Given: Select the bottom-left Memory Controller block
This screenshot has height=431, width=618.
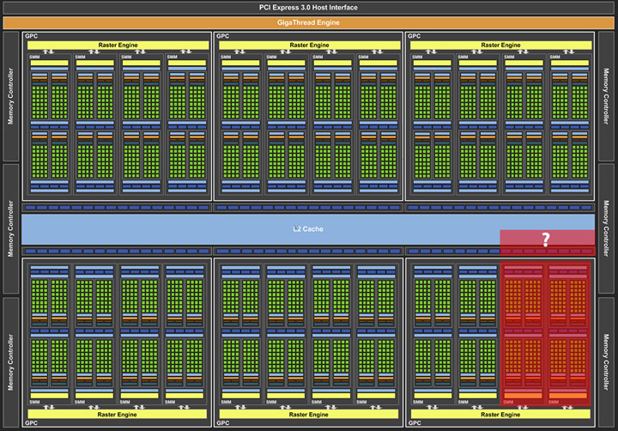Looking at the screenshot, I should 11,361.
